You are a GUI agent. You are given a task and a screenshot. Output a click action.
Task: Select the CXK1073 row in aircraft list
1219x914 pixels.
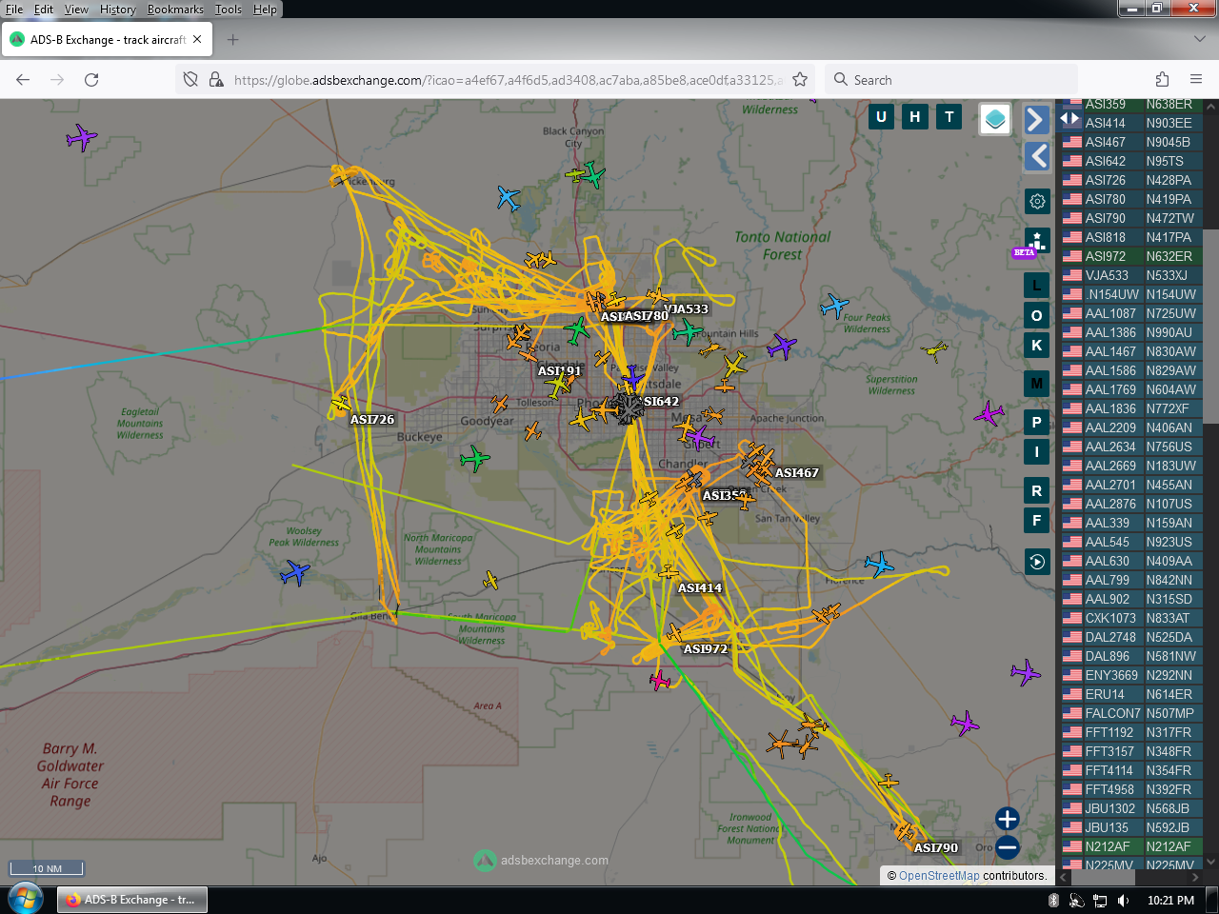point(1130,618)
